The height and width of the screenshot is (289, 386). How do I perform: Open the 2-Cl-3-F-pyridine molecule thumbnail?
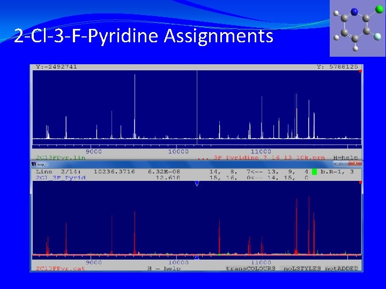(358, 28)
